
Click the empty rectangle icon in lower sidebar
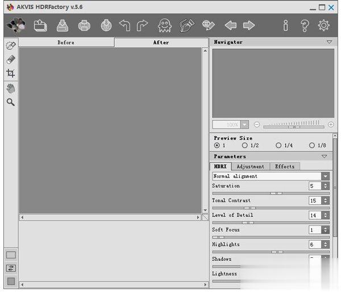pyautogui.click(x=11, y=255)
